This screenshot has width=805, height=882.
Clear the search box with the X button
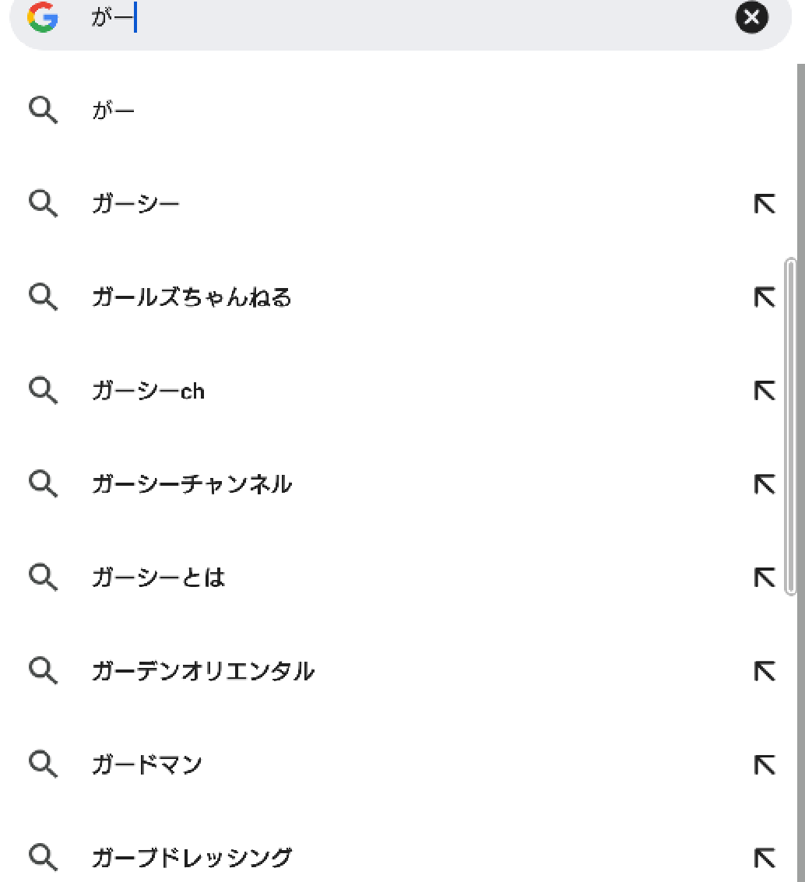pyautogui.click(x=751, y=17)
